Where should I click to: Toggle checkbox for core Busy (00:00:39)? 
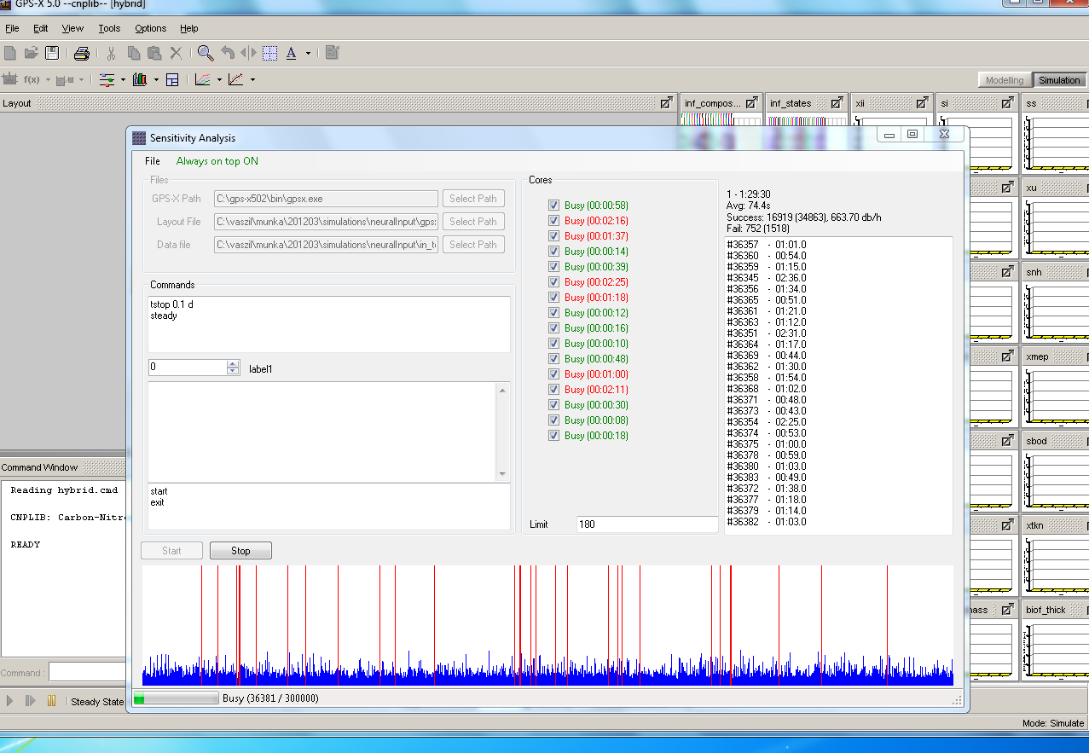pyautogui.click(x=554, y=267)
